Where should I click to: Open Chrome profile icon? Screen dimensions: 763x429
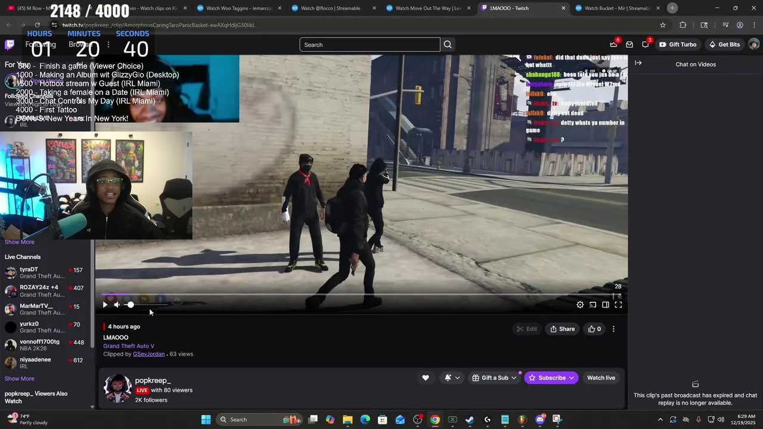point(740,25)
